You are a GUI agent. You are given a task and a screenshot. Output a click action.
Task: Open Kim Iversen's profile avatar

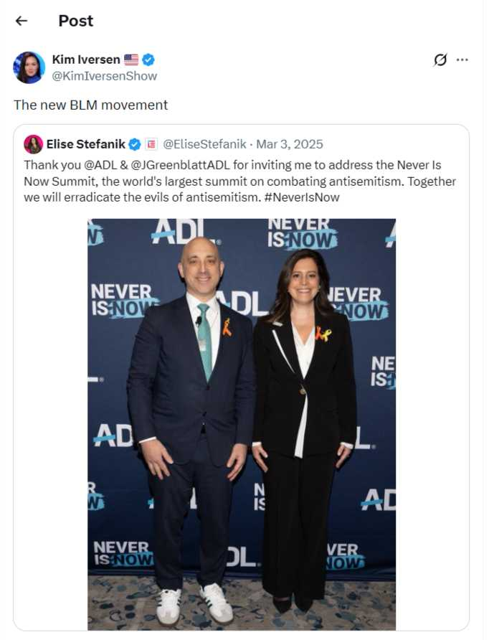pyautogui.click(x=29, y=67)
